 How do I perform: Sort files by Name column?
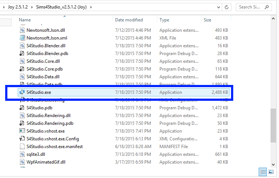coord(25,20)
